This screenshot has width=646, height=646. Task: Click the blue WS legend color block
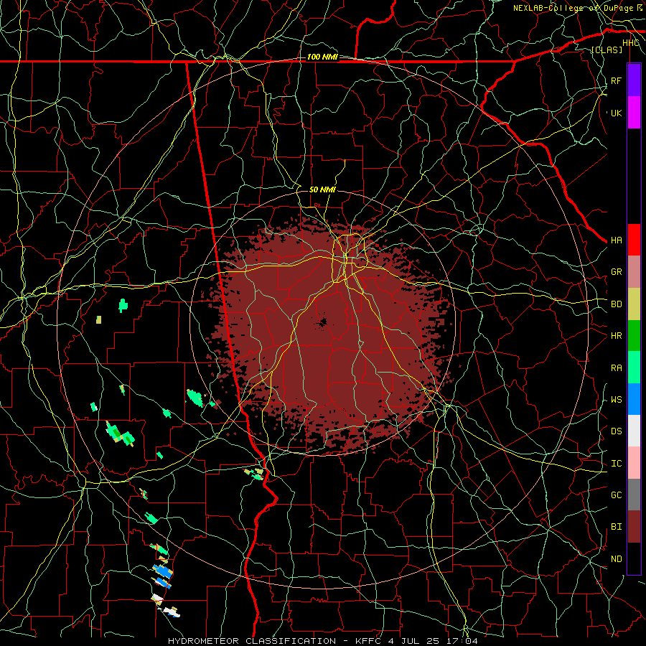[634, 399]
